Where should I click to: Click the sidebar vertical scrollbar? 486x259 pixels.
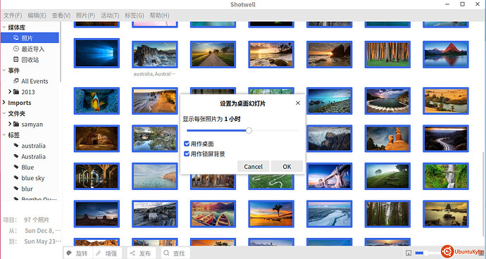[x=61, y=53]
